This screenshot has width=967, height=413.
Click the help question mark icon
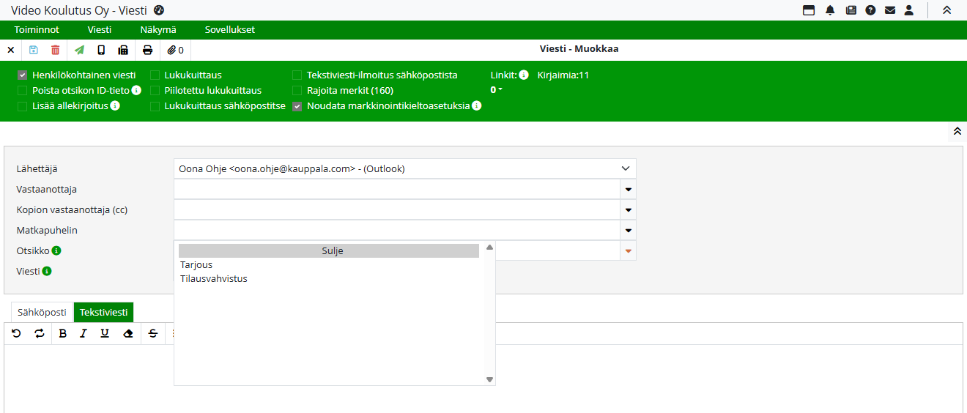870,10
